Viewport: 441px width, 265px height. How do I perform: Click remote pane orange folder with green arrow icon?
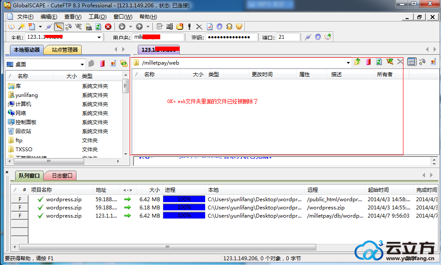390,62
